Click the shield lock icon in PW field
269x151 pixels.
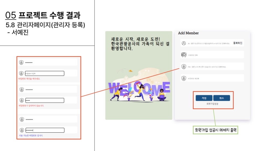[184, 67]
